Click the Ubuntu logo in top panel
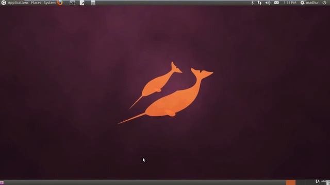330x185 pixels. coord(4,3)
